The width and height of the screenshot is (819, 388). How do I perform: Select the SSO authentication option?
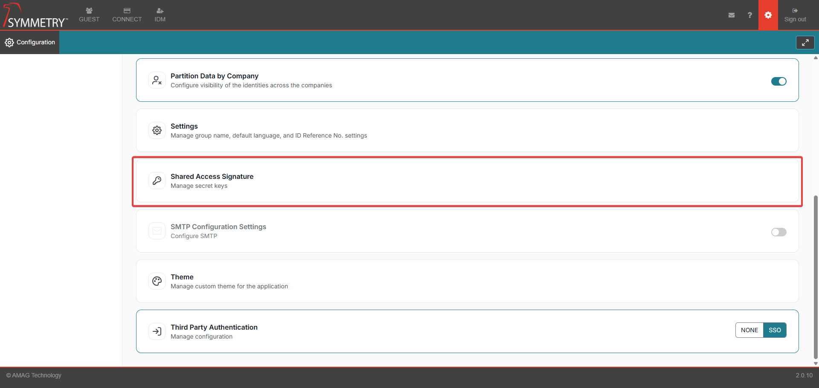[775, 330]
